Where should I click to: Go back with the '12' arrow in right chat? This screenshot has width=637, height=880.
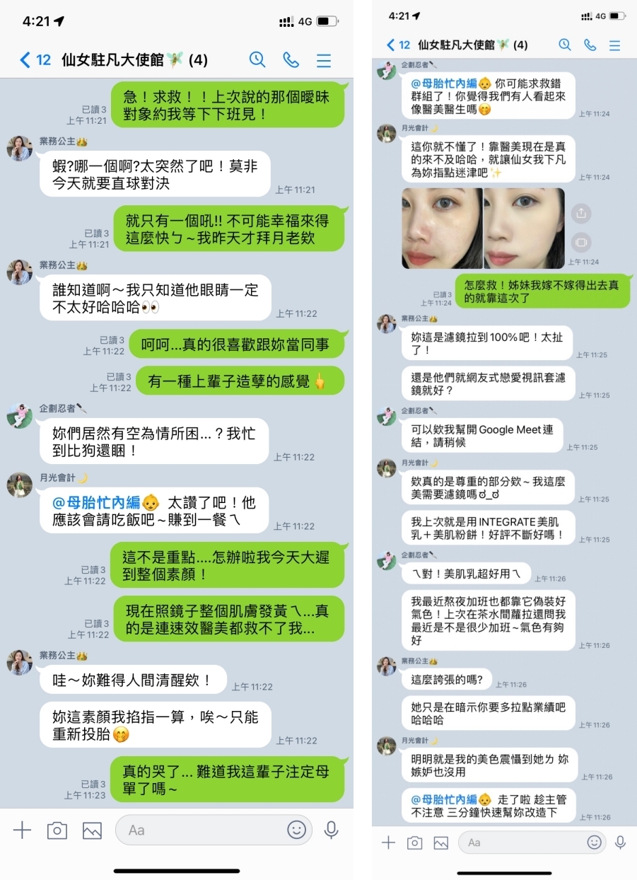398,45
